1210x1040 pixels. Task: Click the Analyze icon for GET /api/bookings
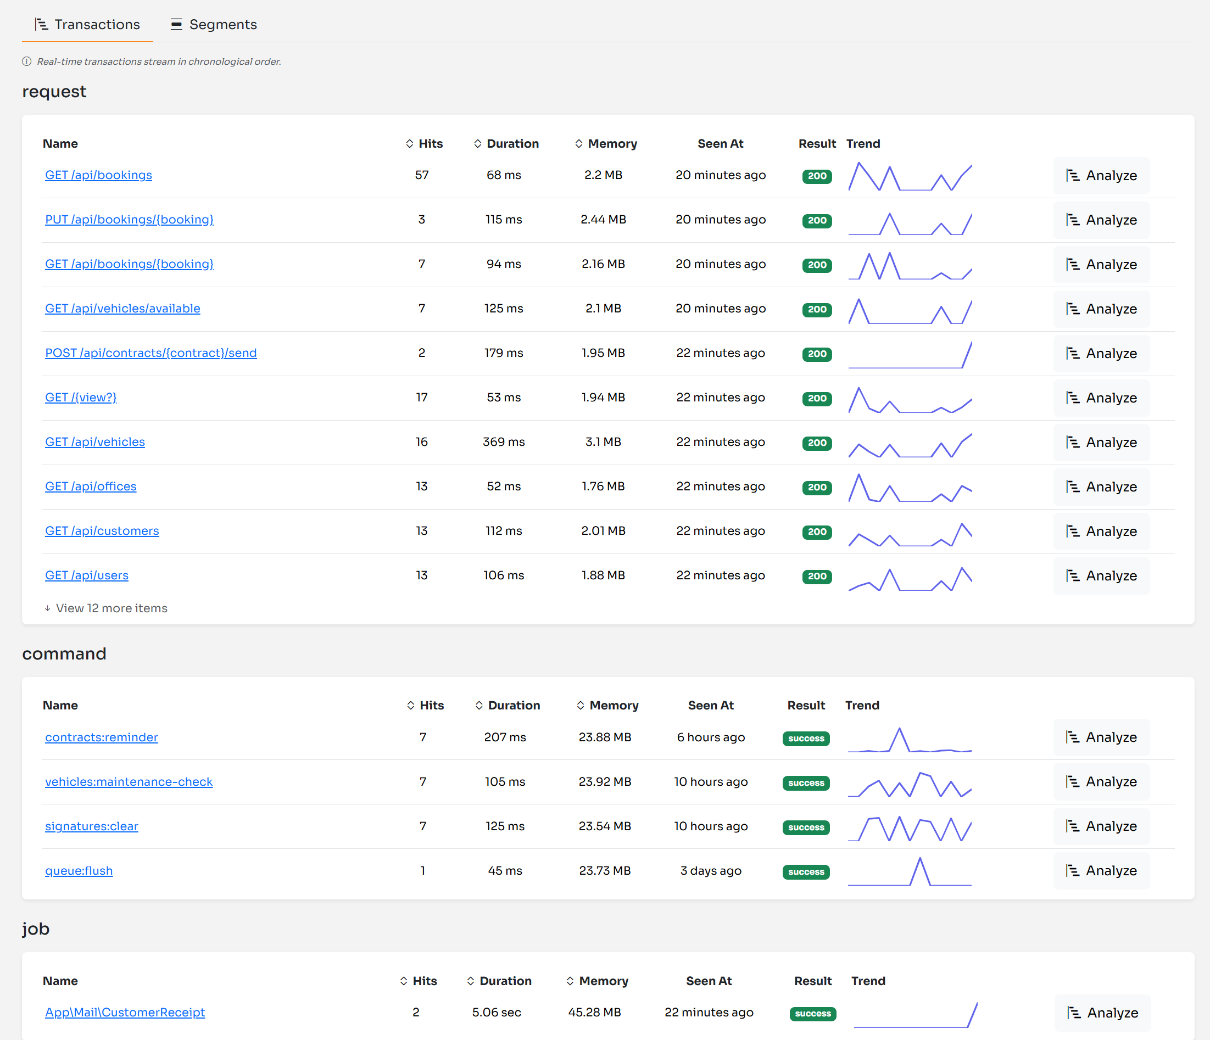[x=1073, y=175]
